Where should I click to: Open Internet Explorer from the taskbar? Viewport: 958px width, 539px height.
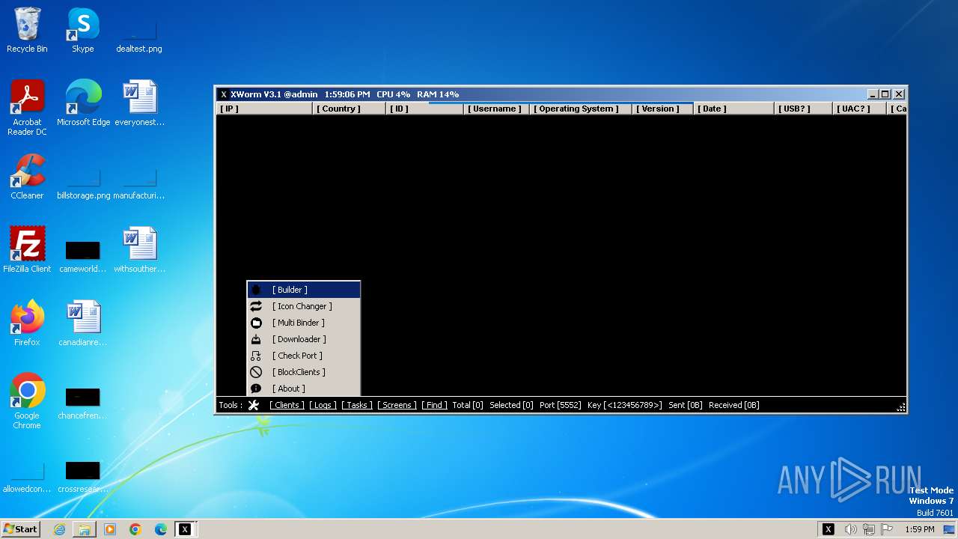tap(59, 529)
